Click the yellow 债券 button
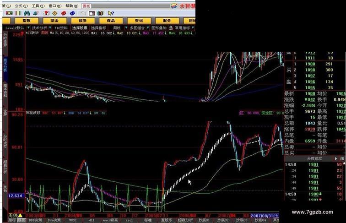Image resolution: width=346 pixels, height=223 pixels. (83, 21)
